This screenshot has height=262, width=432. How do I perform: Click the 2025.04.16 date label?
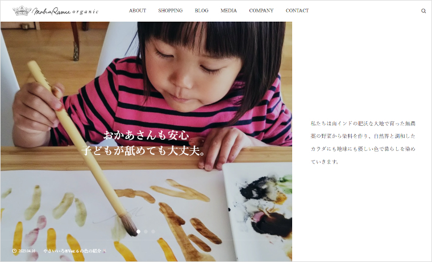coord(27,251)
